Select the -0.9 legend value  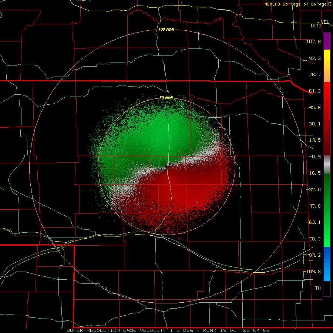point(315,157)
